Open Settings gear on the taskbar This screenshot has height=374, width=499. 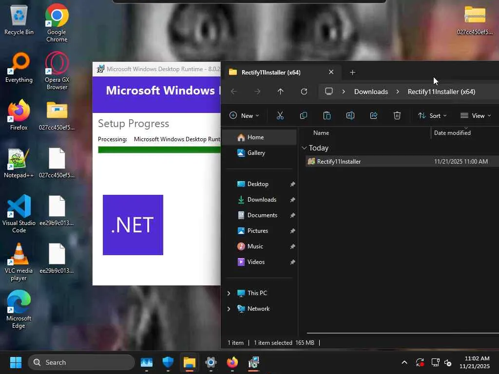point(211,362)
